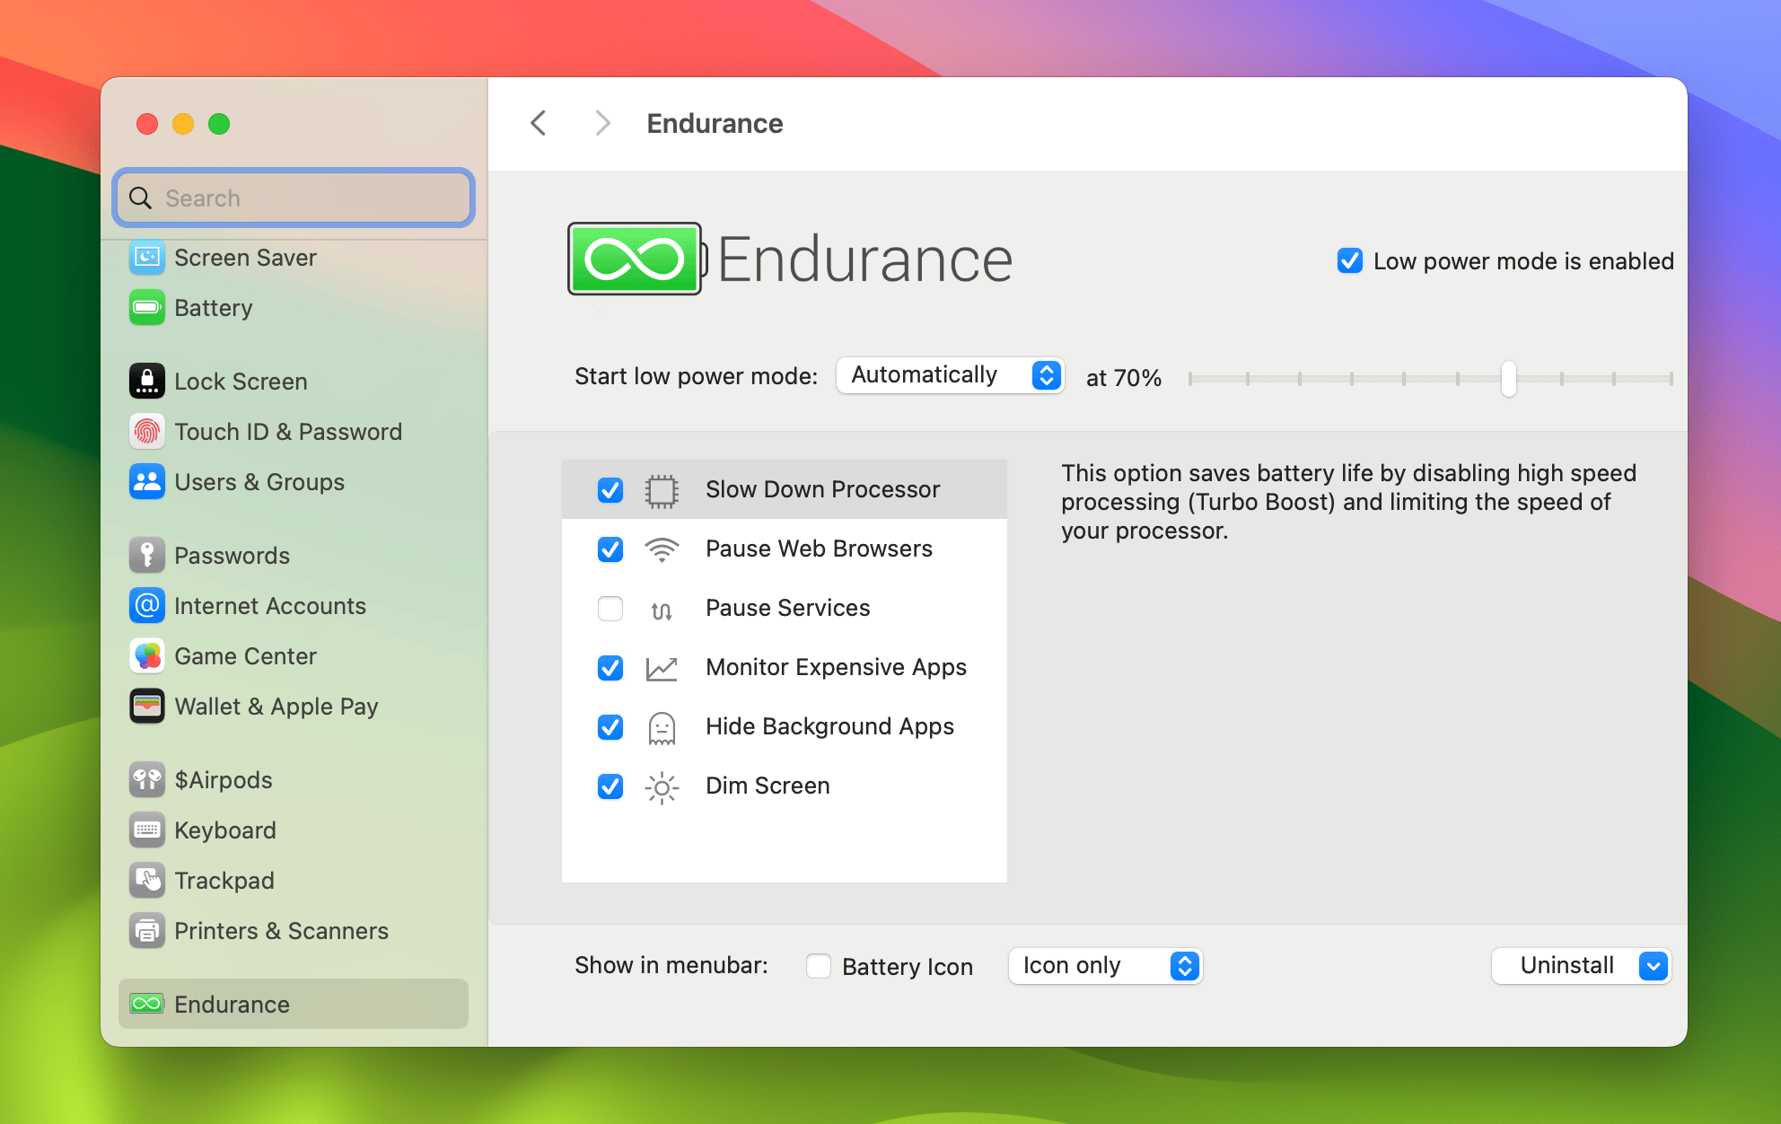Click the Keyboard sidebar icon

click(147, 830)
